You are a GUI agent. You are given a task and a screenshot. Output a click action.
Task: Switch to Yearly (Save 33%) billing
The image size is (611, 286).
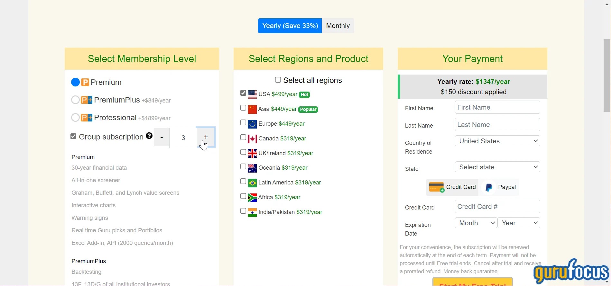(290, 26)
